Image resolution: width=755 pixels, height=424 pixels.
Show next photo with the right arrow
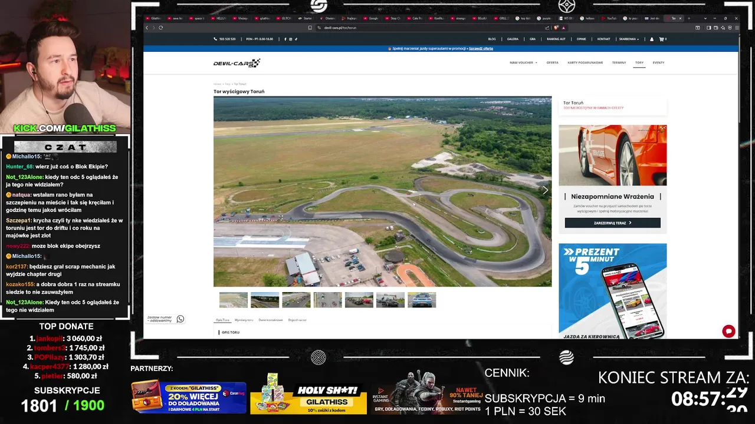(545, 190)
